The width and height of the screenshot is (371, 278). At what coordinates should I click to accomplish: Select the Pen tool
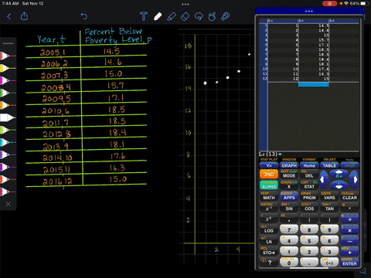pyautogui.click(x=158, y=16)
